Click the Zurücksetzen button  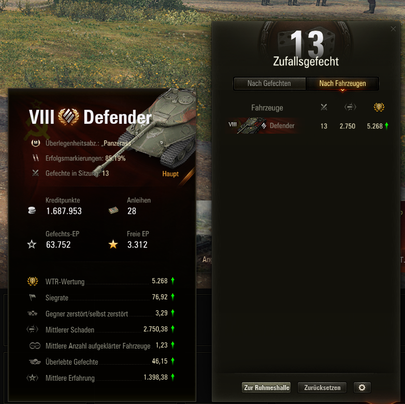[322, 387]
